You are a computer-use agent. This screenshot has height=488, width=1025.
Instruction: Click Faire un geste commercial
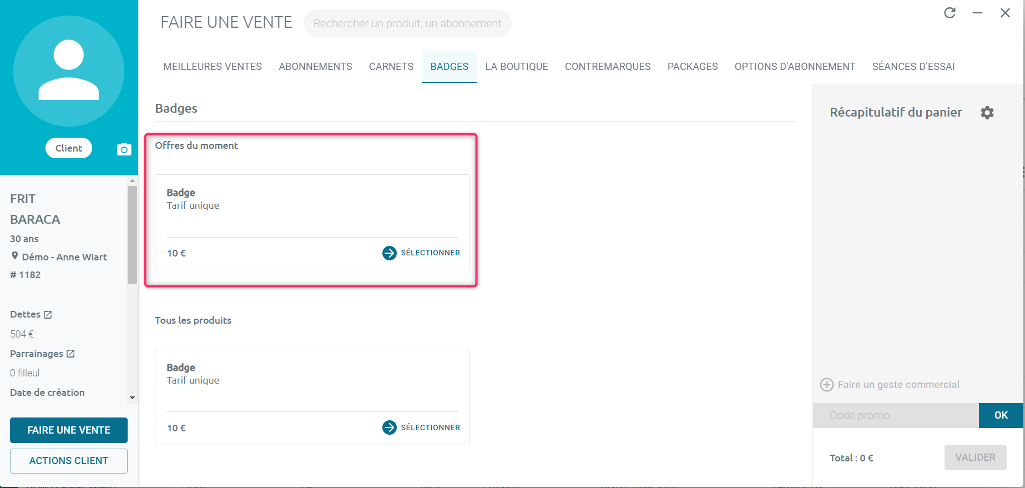pos(890,385)
